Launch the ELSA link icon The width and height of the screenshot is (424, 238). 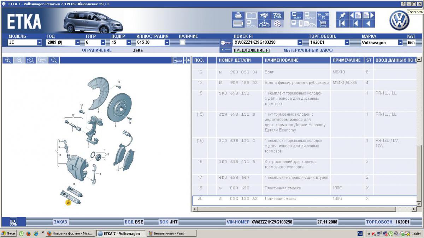[297, 16]
